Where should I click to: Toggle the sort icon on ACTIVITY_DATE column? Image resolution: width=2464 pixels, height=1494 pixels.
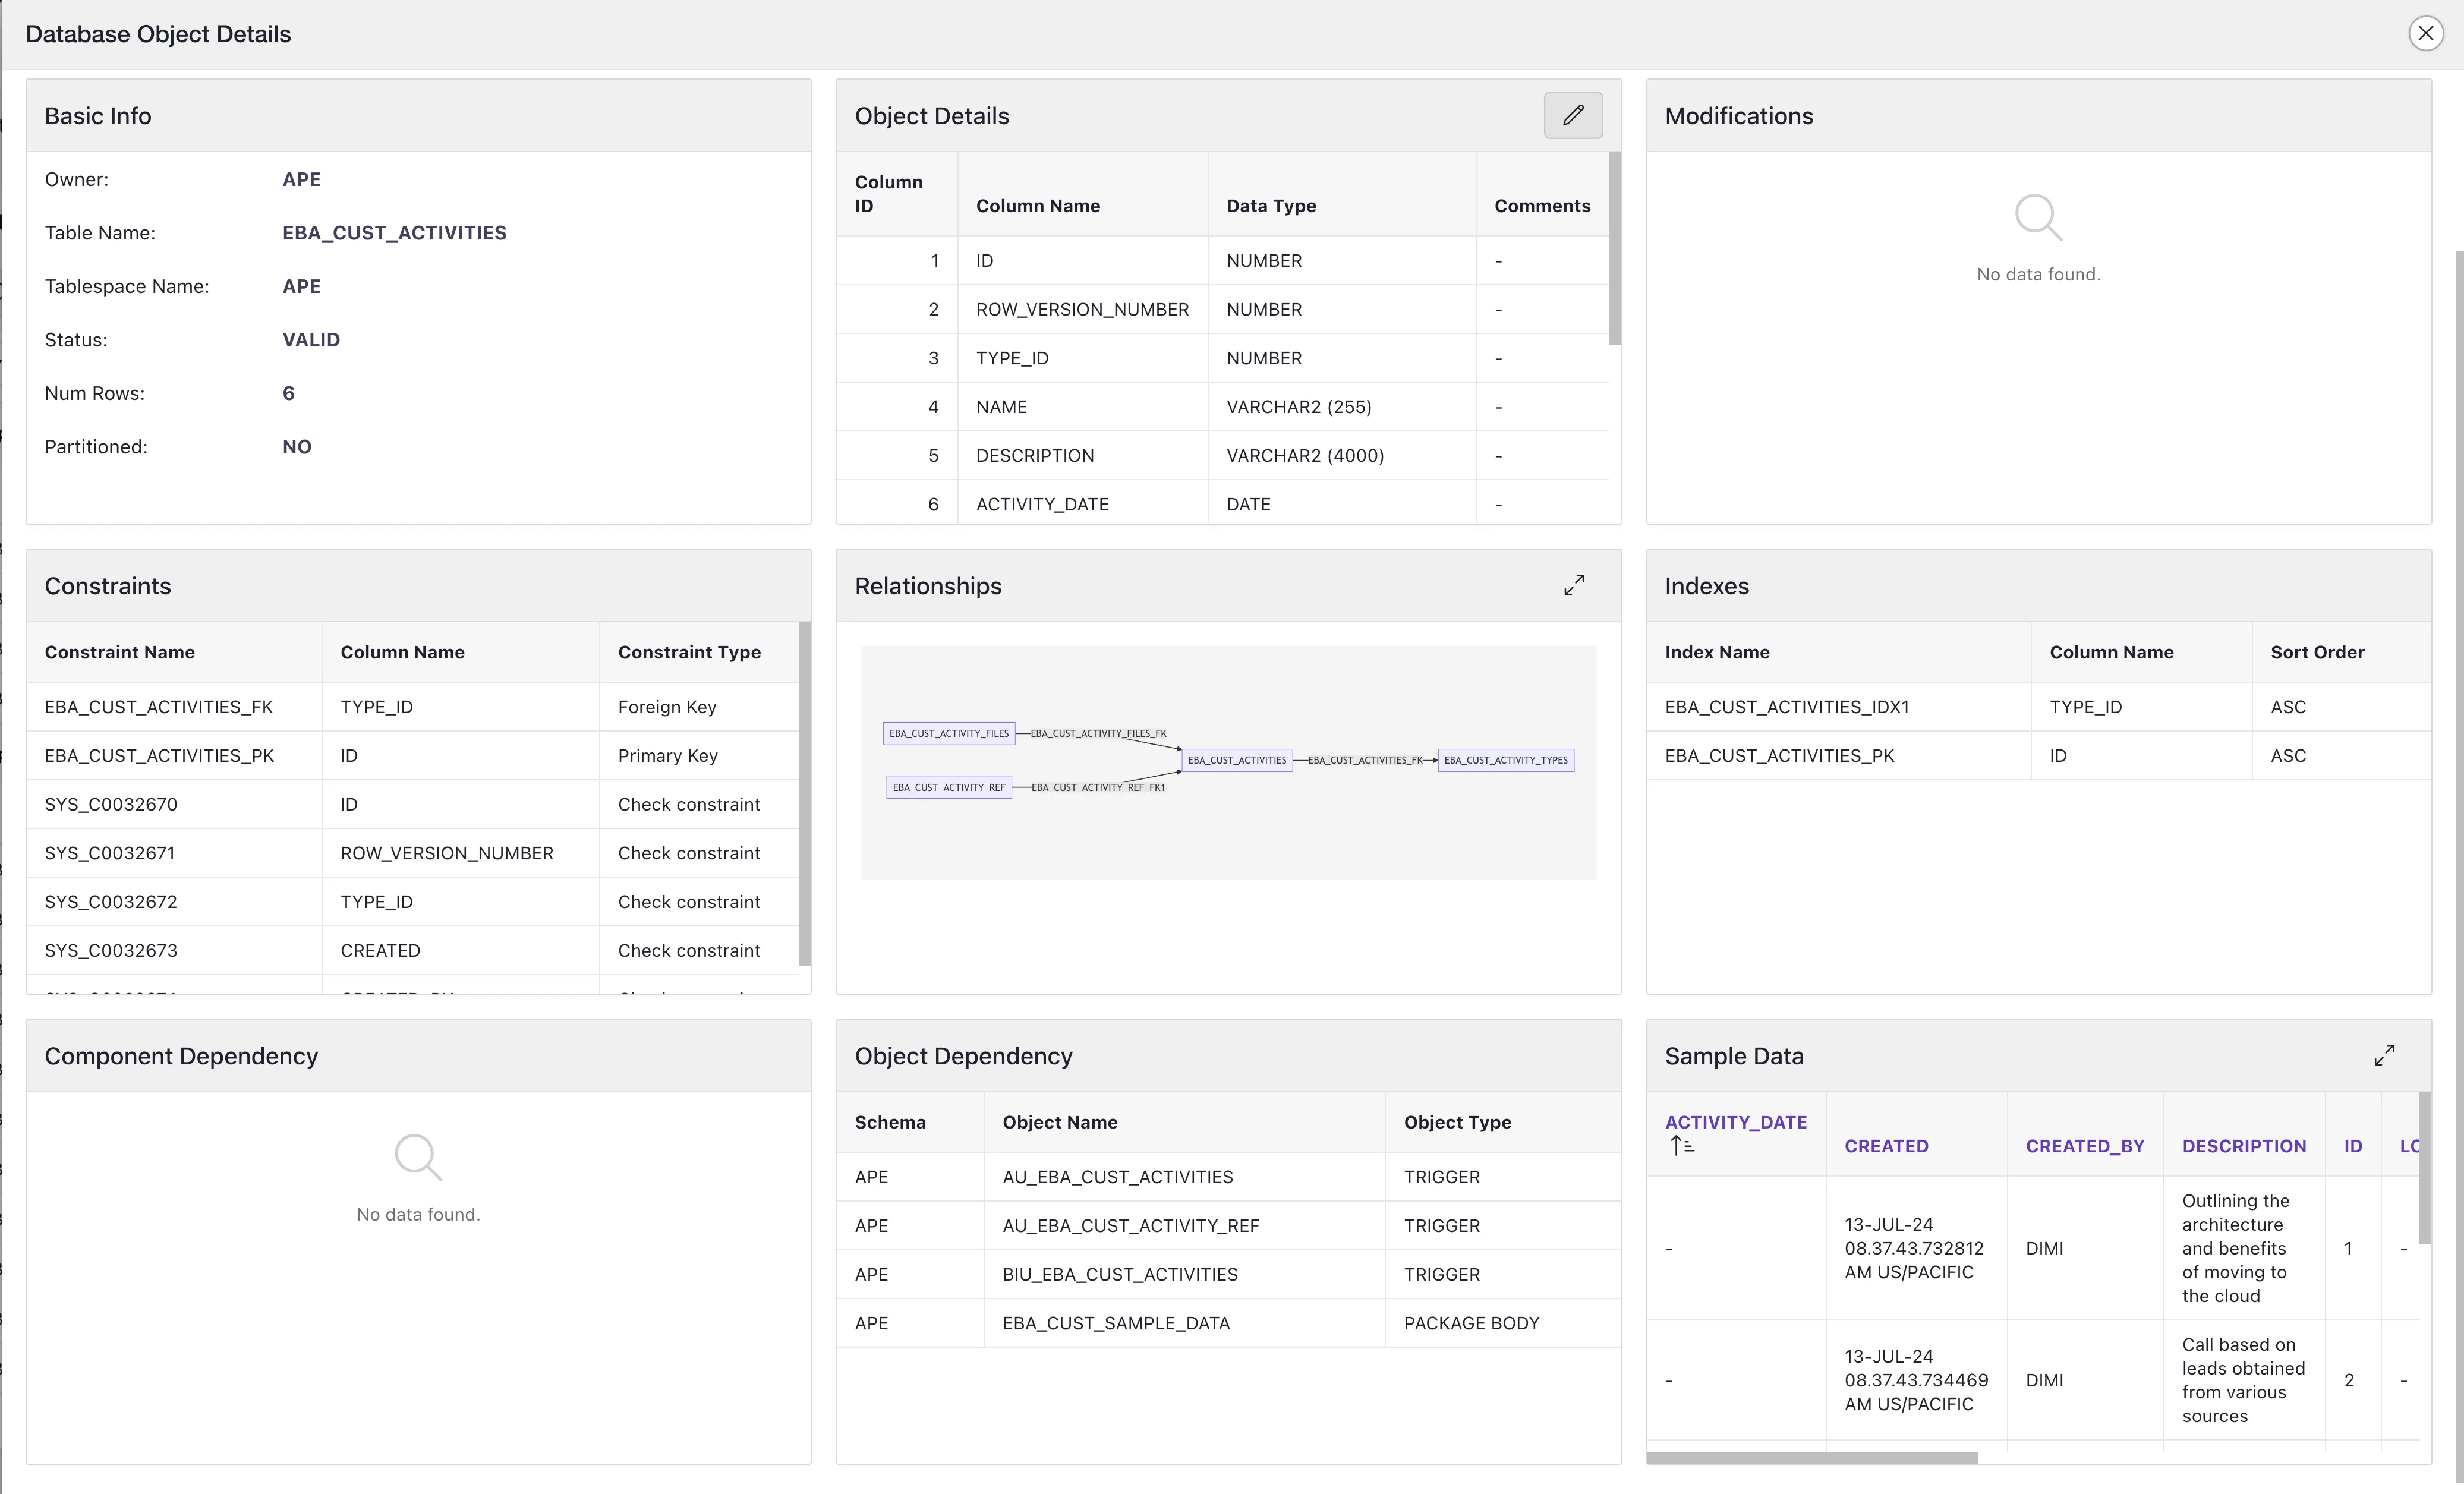(1681, 1145)
